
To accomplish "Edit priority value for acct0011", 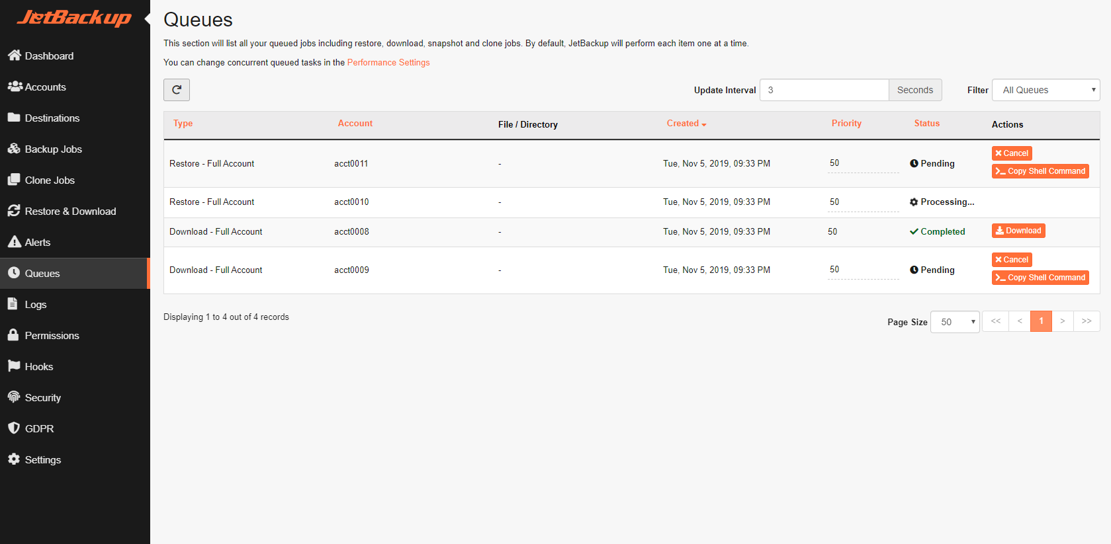I will coord(863,163).
